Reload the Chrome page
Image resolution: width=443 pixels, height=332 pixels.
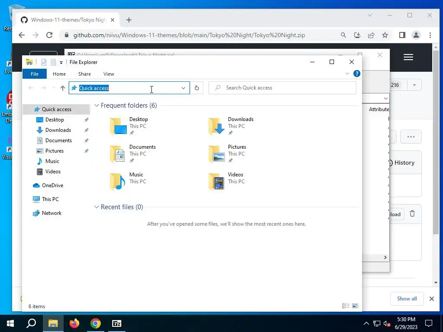pyautogui.click(x=49, y=35)
